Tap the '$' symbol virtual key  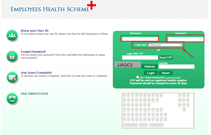[x=136, y=115]
